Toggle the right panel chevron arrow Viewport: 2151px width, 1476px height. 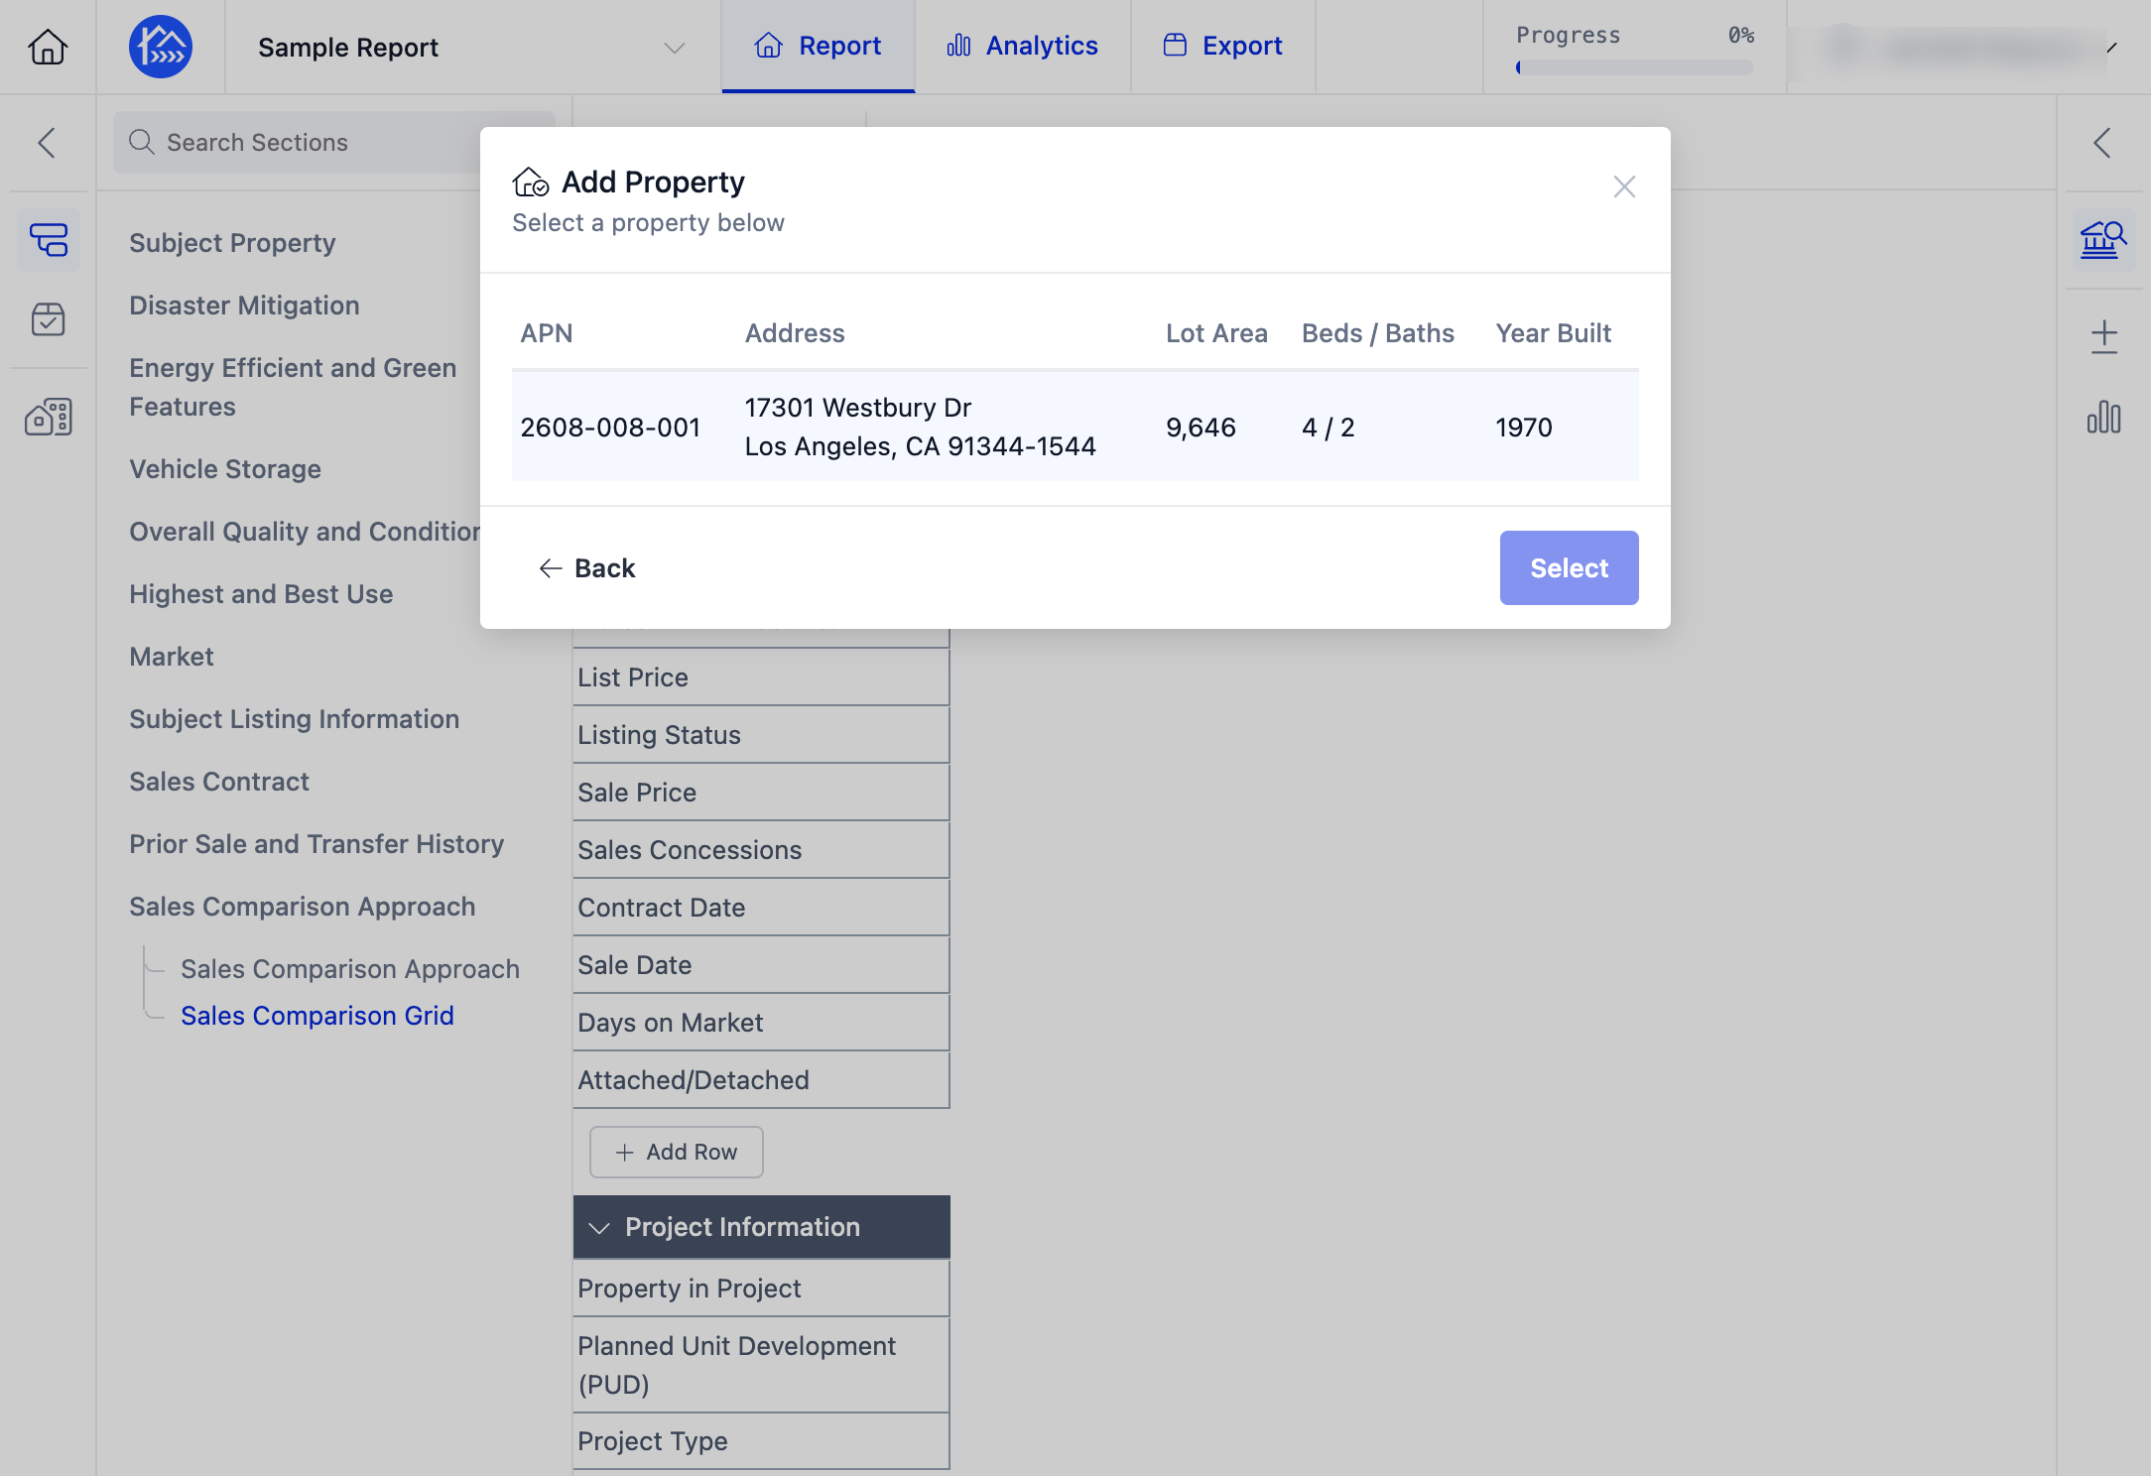pyautogui.click(x=2102, y=143)
